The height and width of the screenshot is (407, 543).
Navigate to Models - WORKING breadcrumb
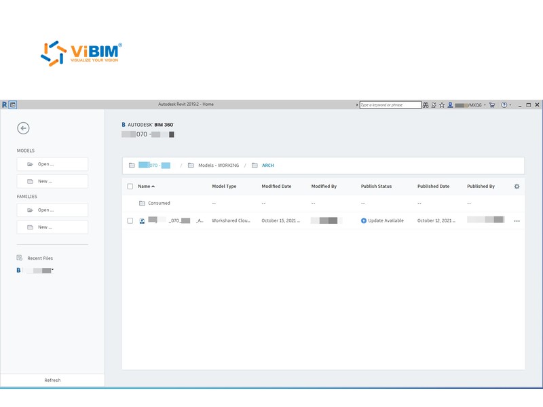click(x=219, y=166)
